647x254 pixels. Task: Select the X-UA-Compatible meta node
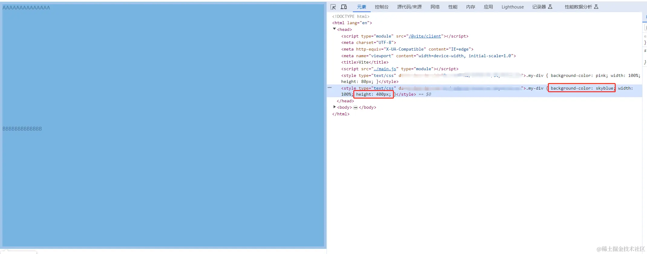click(x=407, y=49)
